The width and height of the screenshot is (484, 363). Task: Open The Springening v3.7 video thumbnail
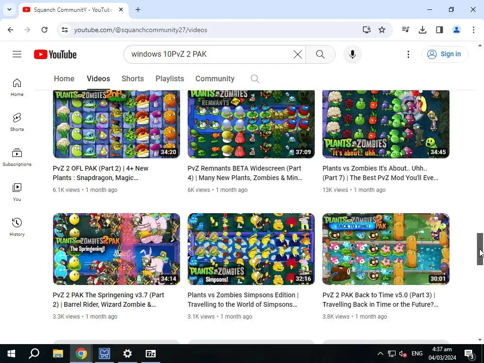[116, 249]
